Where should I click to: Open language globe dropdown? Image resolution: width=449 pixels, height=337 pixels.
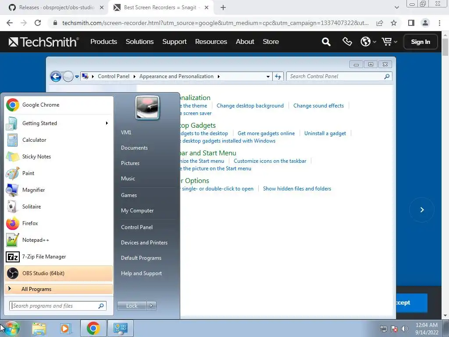(368, 42)
